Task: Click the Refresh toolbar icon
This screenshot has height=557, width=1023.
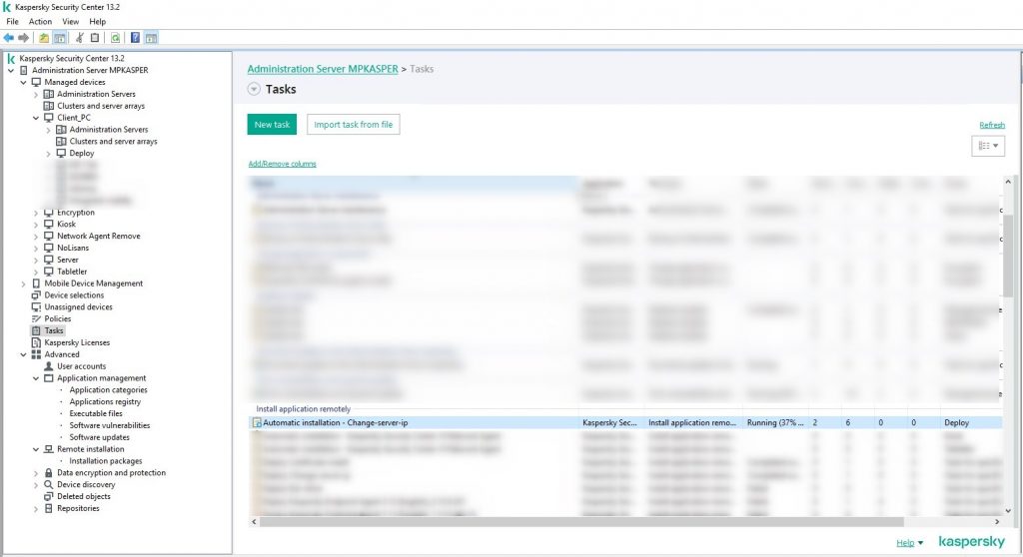Action: 115,38
